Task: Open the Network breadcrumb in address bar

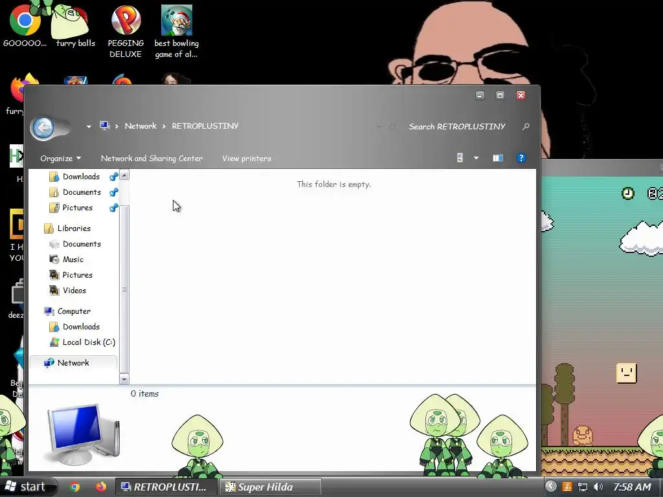Action: [140, 126]
